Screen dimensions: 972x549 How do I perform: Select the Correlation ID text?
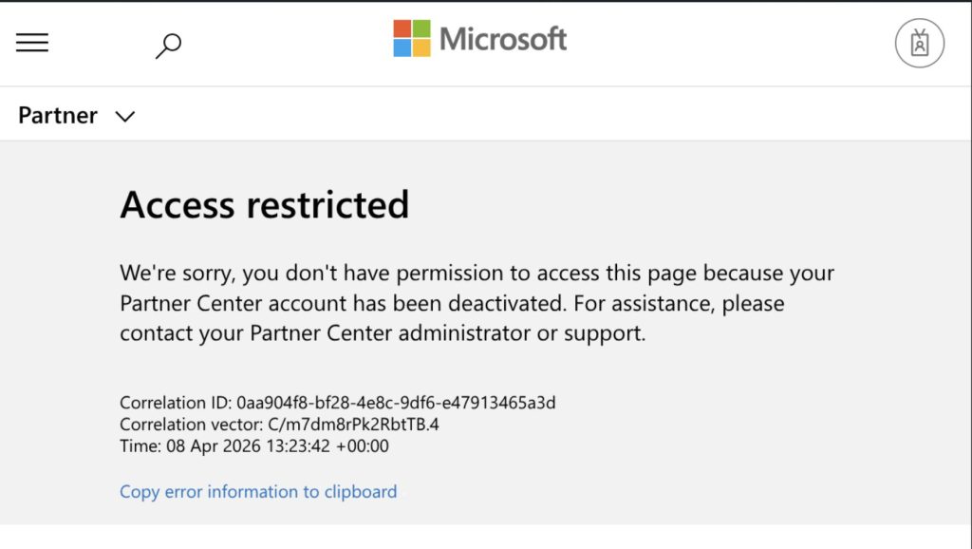[338, 402]
